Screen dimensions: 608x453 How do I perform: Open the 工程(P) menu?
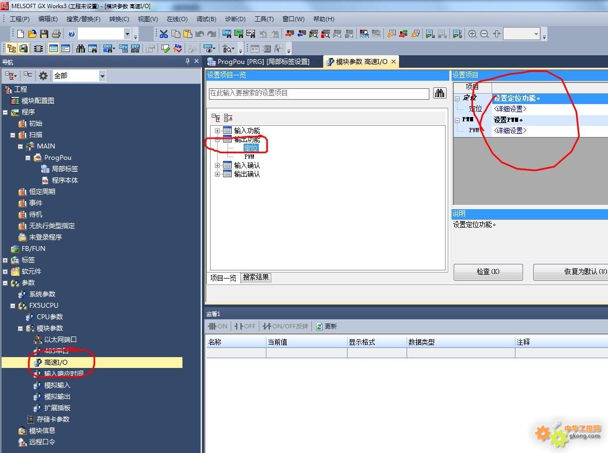(19, 19)
